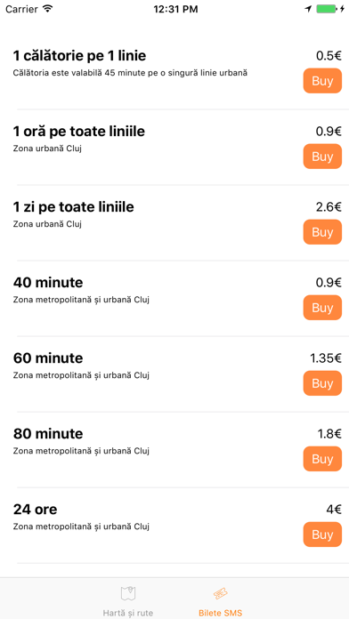The image size is (349, 619).
Task: Tap the map icon above Hartă și rute
Action: click(128, 593)
